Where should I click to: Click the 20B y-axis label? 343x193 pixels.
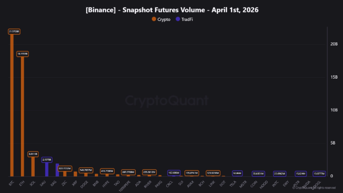pos(334,44)
